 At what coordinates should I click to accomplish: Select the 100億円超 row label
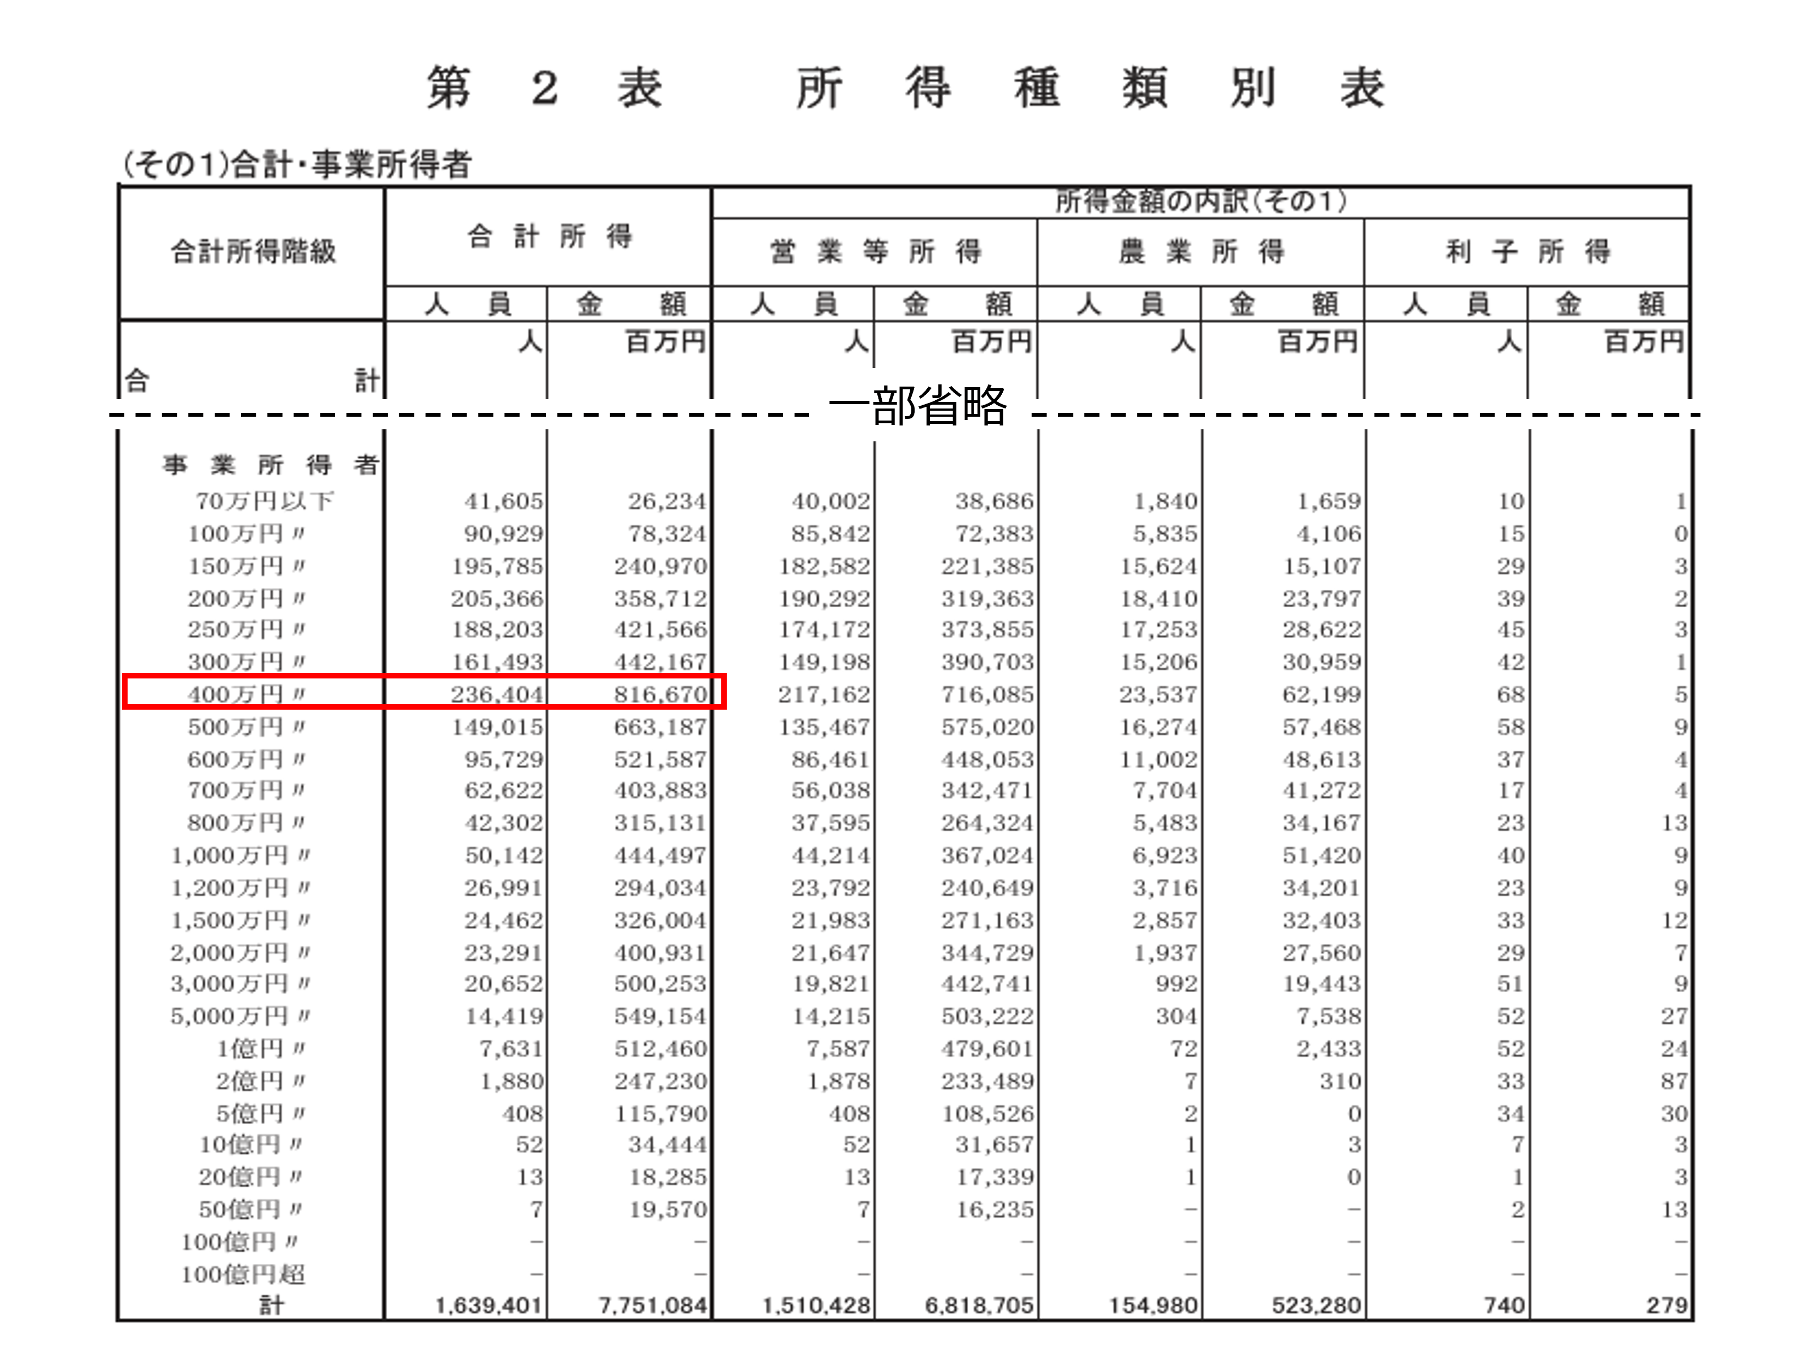click(243, 1275)
